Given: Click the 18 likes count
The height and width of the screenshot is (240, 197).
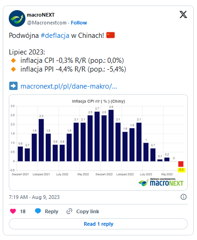Looking at the screenshot, I should 23,211.
